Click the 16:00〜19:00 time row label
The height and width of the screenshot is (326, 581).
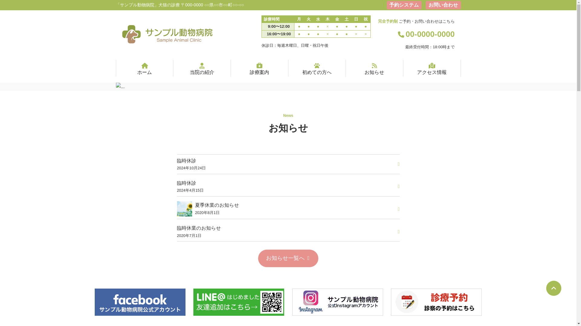[278, 34]
